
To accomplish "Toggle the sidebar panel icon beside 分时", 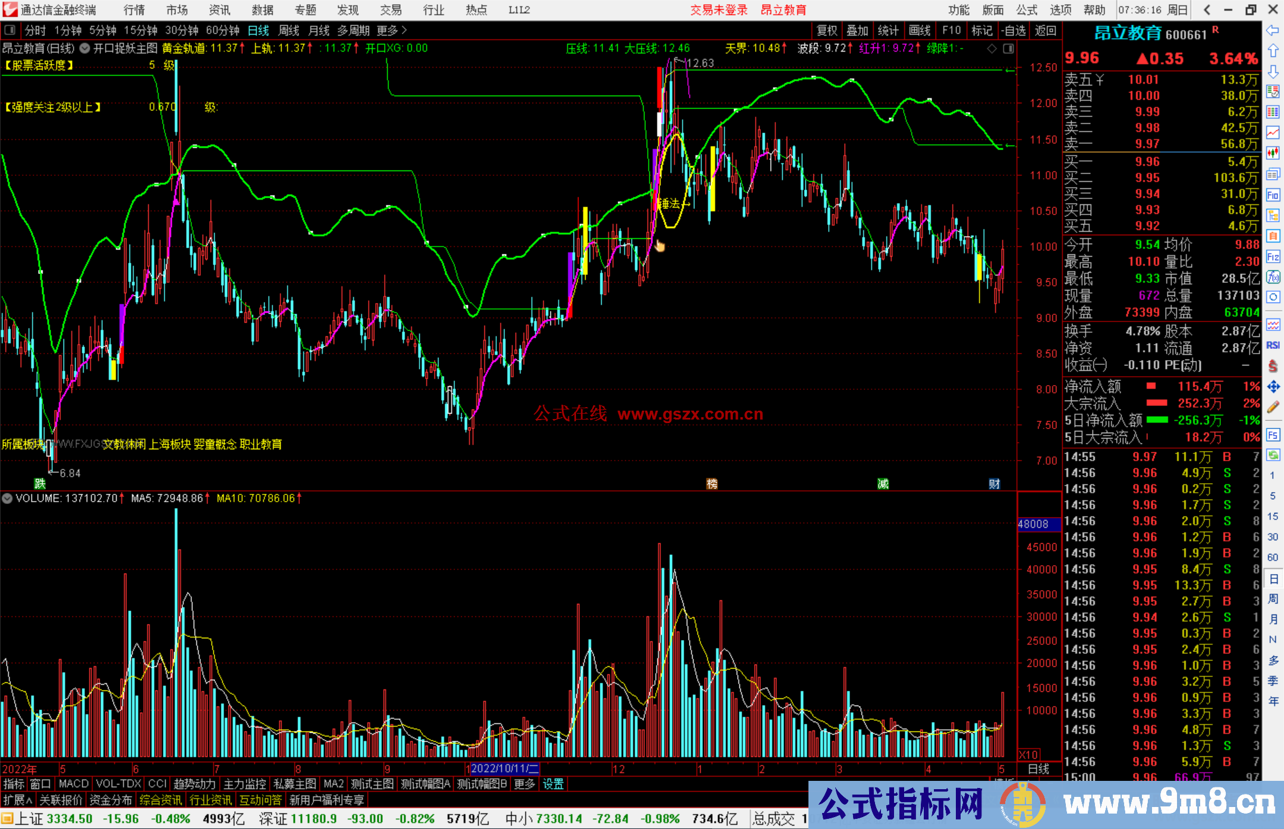I will pos(10,30).
